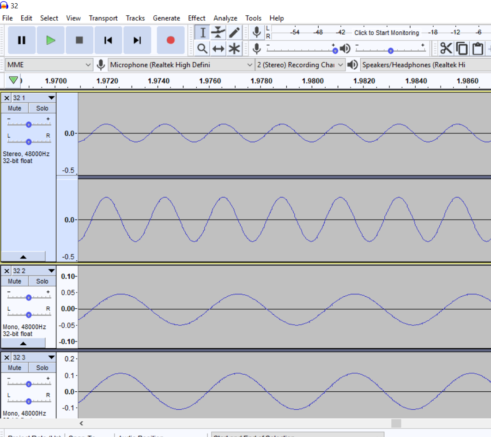Screen dimensions: 491x437
Task: Open the File menu
Action: [7, 18]
